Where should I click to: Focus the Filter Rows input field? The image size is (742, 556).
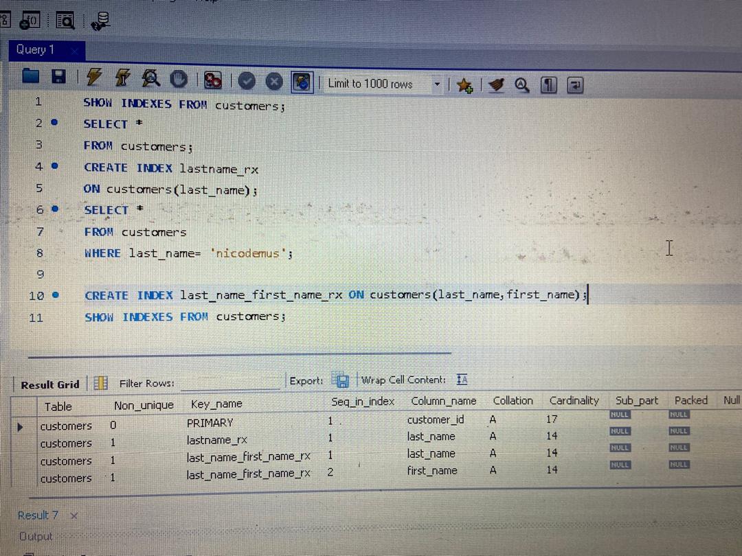230,383
